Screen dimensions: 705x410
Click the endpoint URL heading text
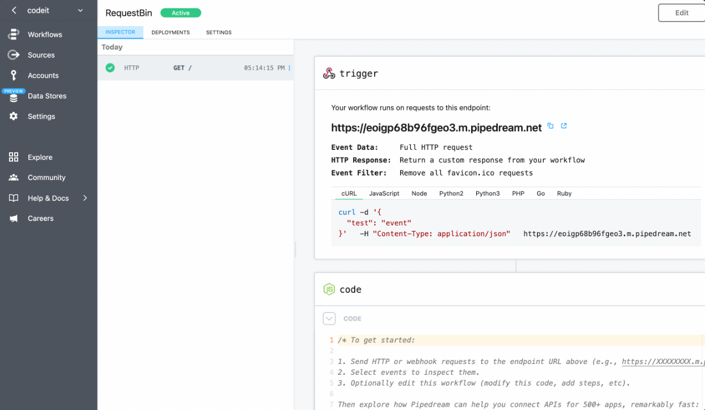coord(437,128)
